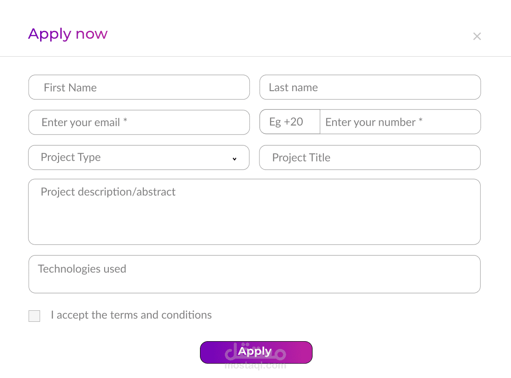Click the asterisk in the email field
The width and height of the screenshot is (511, 378).
125,121
